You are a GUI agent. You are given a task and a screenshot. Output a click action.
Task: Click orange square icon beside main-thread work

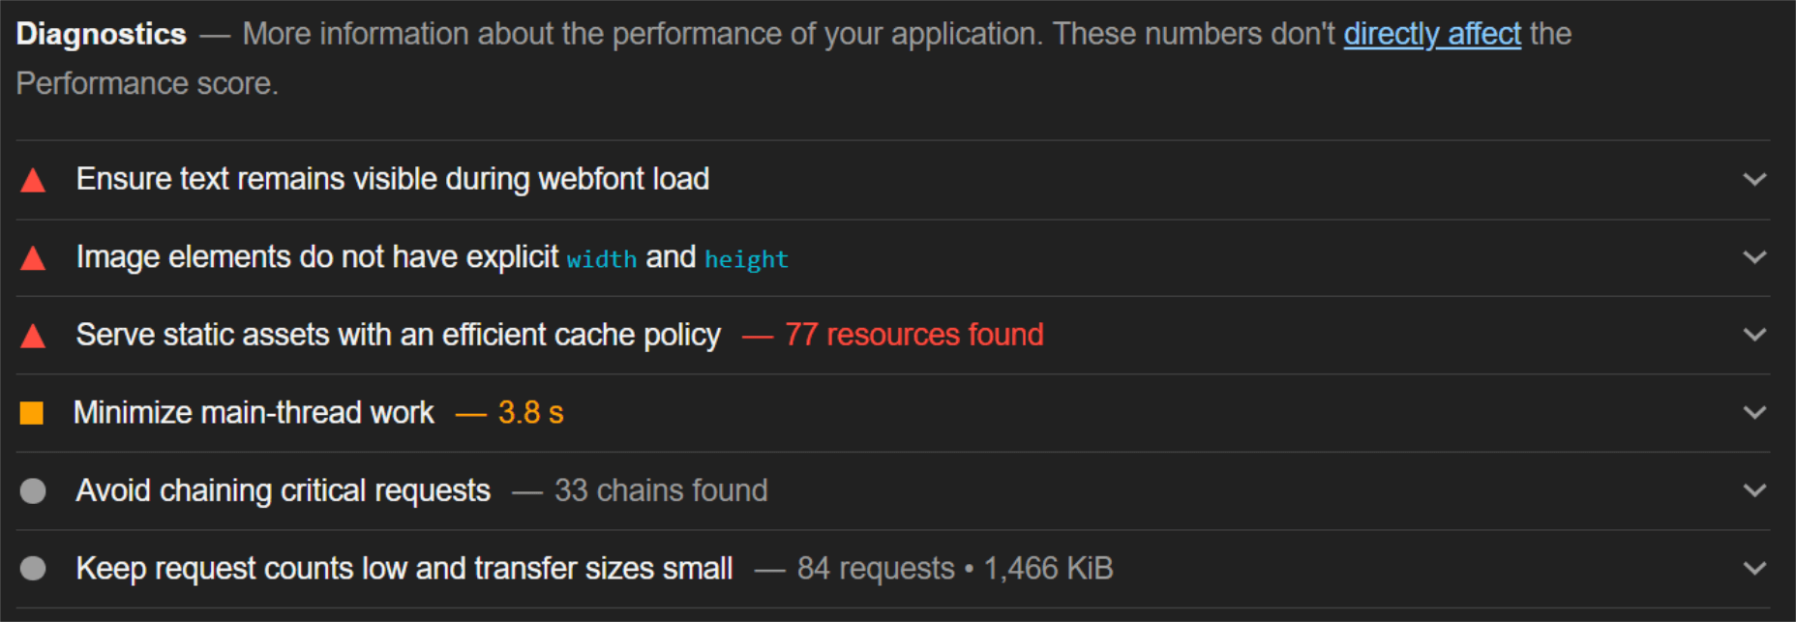(x=32, y=413)
